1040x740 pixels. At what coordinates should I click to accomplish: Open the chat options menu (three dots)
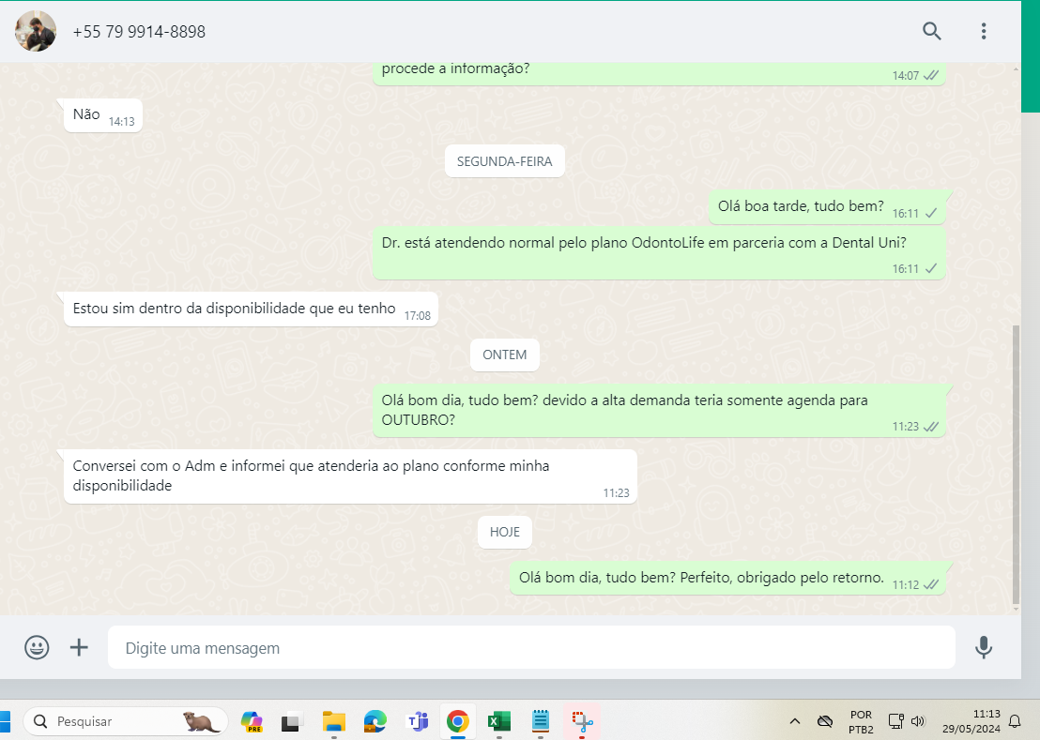click(984, 31)
